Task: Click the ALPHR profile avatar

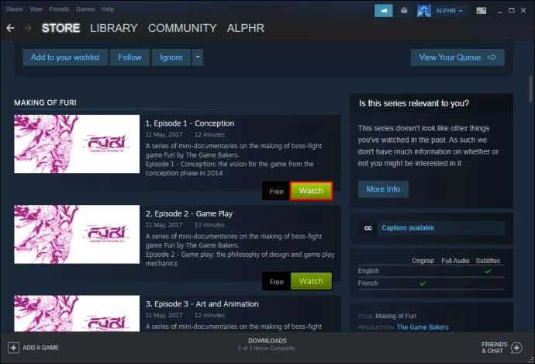Action: [423, 11]
